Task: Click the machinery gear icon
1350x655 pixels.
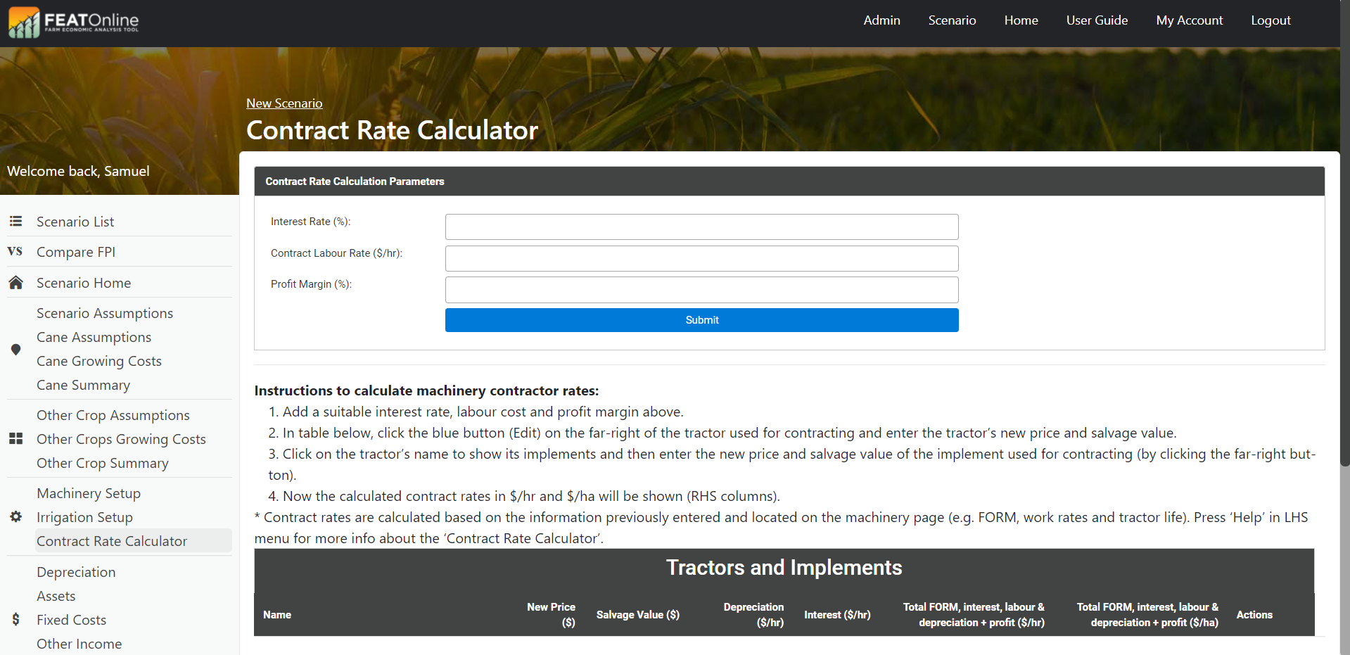Action: coord(15,517)
